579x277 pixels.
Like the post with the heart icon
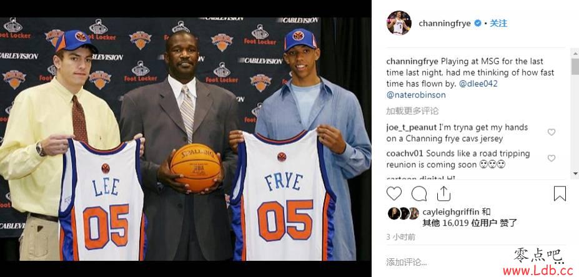tap(394, 193)
